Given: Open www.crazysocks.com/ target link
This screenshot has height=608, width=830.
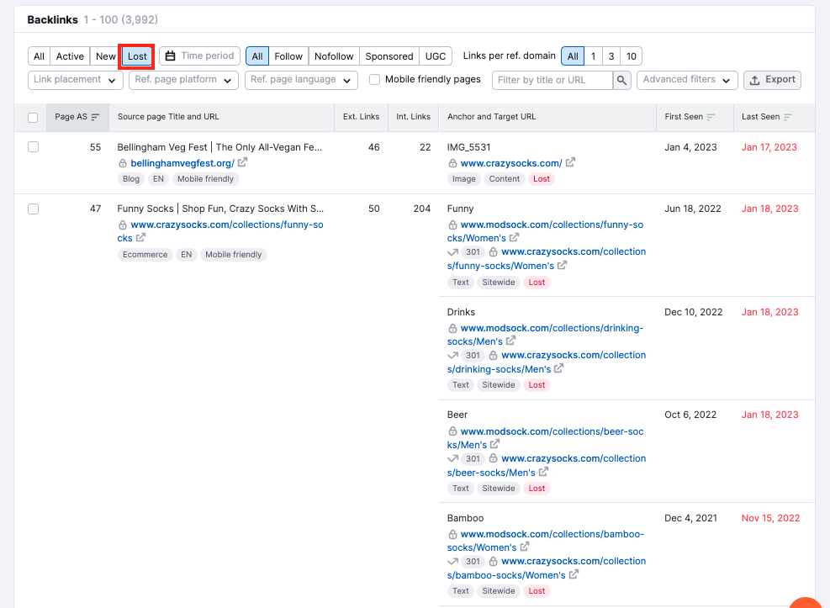Looking at the screenshot, I should tap(511, 163).
